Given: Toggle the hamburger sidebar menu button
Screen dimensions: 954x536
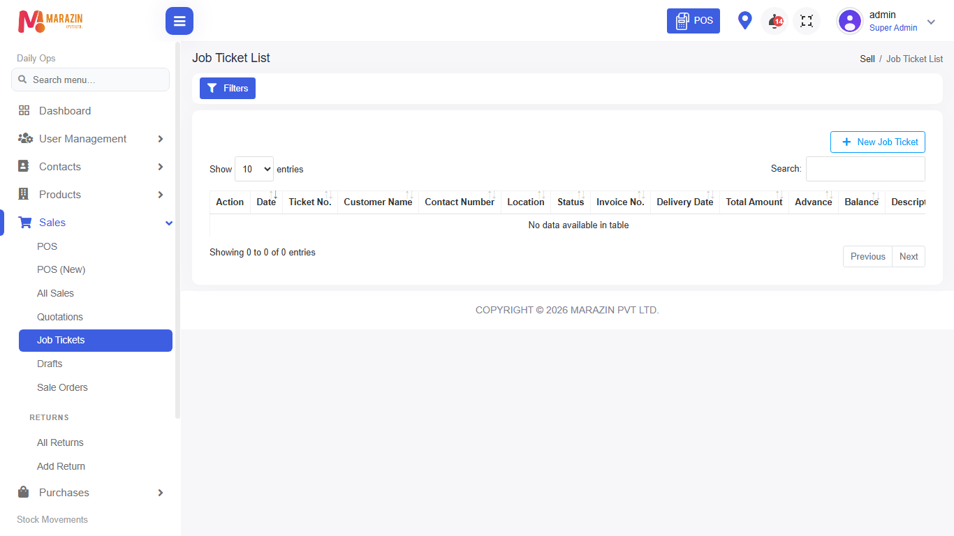Looking at the screenshot, I should (179, 21).
